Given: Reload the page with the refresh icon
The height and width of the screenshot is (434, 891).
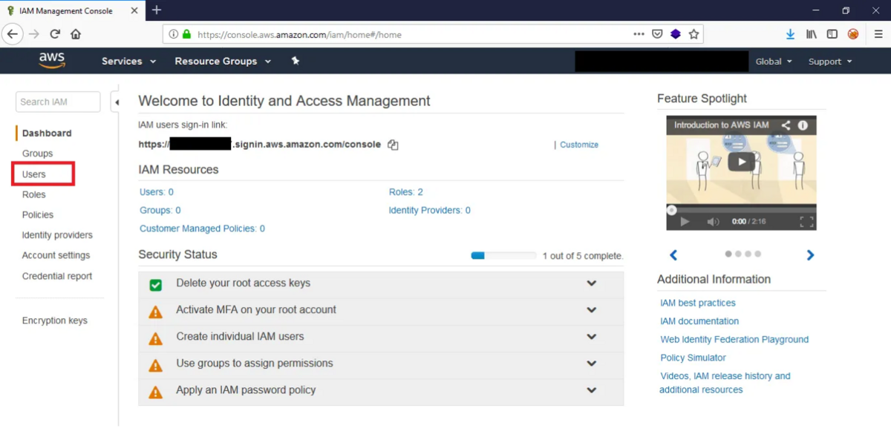Looking at the screenshot, I should (55, 34).
